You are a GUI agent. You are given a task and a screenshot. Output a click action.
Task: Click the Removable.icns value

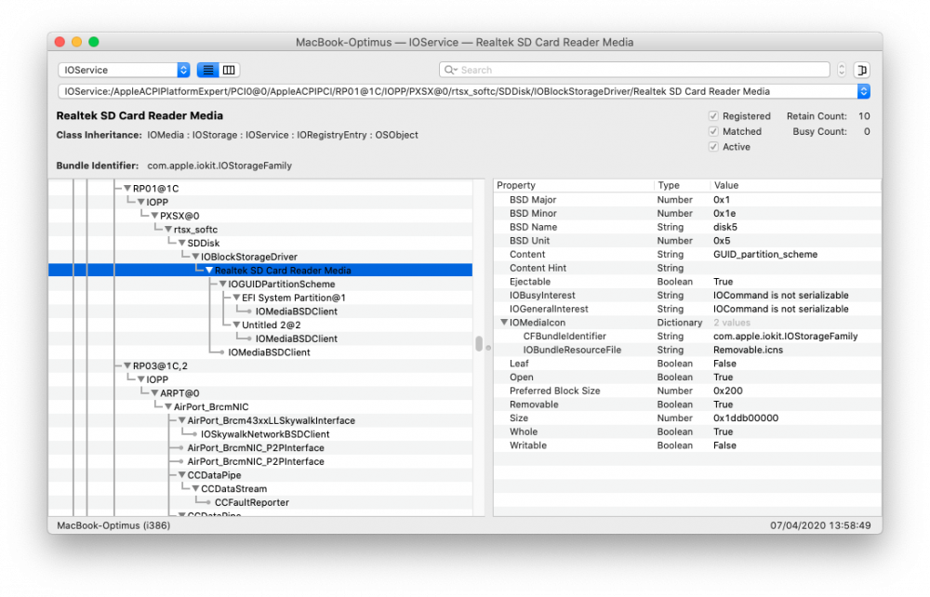coord(748,350)
